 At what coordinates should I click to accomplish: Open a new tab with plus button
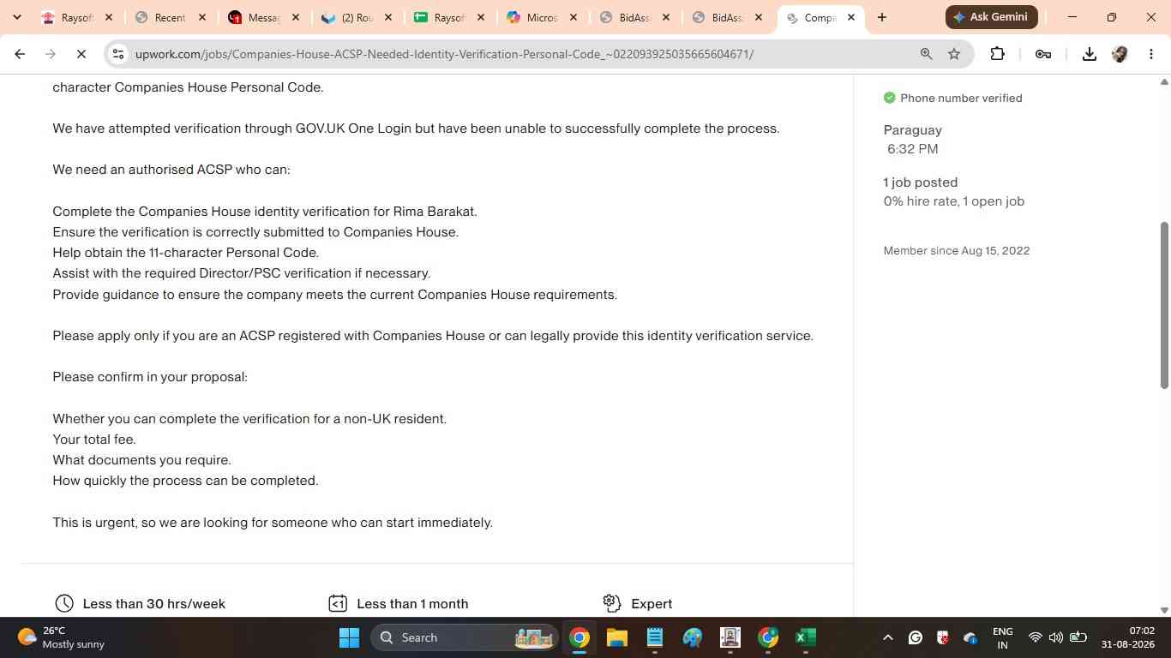pos(881,17)
